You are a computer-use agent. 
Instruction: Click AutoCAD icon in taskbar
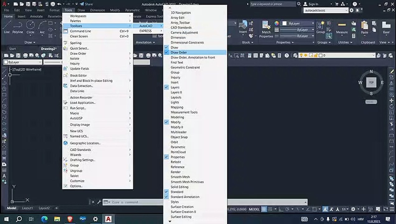coord(108,219)
